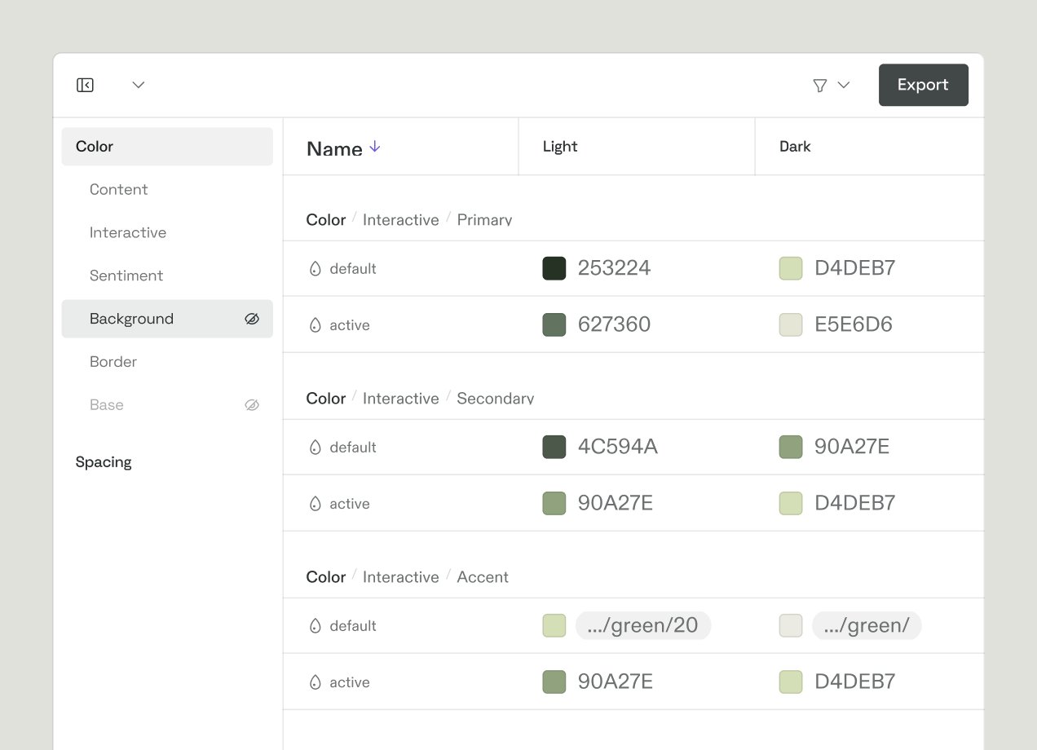Click the dark green swatch for Primary default Light
The image size is (1037, 750).
pyautogui.click(x=554, y=268)
